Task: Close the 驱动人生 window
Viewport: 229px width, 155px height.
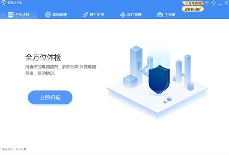Action: [226, 3]
